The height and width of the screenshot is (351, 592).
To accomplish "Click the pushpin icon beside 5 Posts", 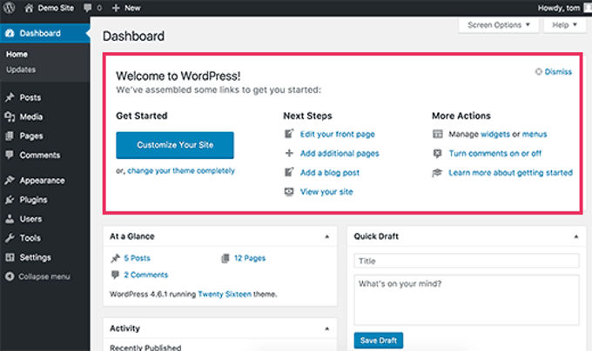I will [115, 258].
